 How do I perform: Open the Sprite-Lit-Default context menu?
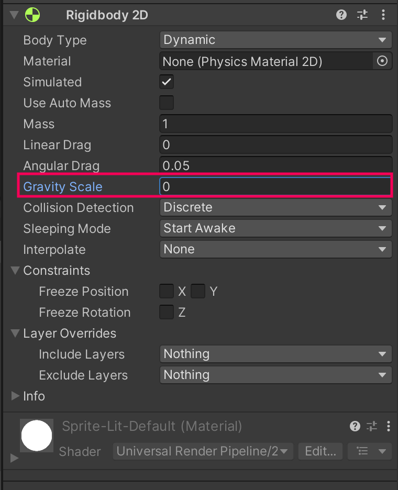(389, 426)
